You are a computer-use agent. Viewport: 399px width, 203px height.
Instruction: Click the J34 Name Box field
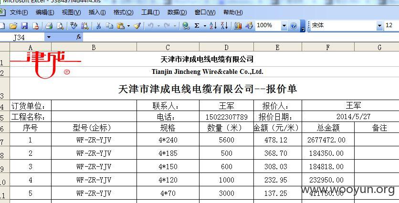[x=22, y=37]
